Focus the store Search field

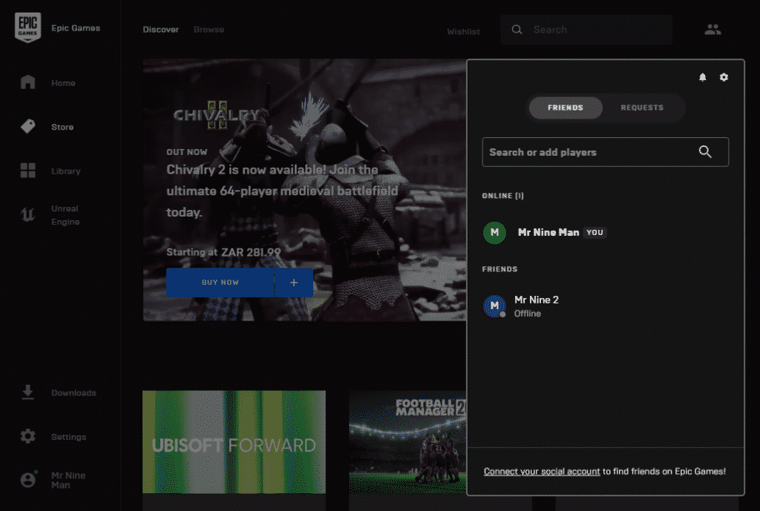(586, 30)
